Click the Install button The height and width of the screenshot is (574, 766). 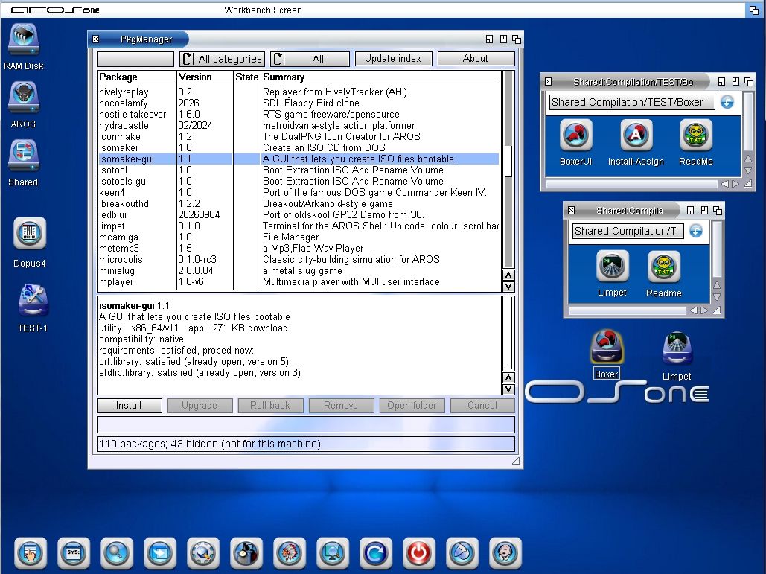[129, 406]
